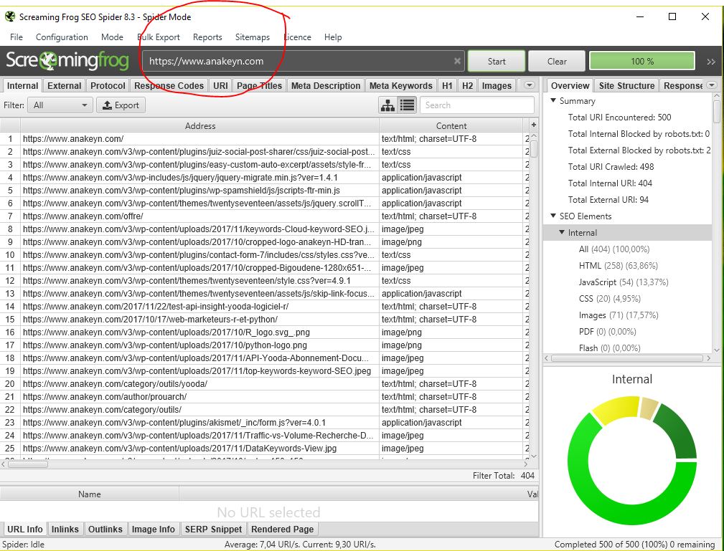Viewport: 724px width, 551px height.
Task: Open the Rendered Page tab
Action: (x=283, y=530)
